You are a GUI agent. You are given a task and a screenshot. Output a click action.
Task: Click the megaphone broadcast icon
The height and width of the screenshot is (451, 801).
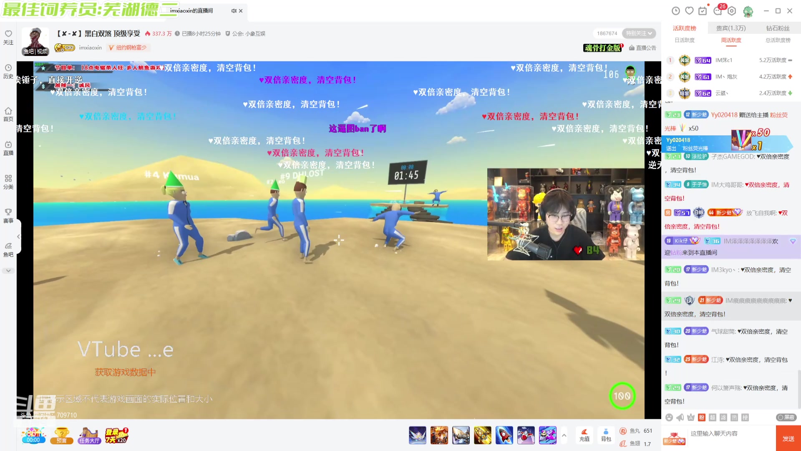(680, 418)
